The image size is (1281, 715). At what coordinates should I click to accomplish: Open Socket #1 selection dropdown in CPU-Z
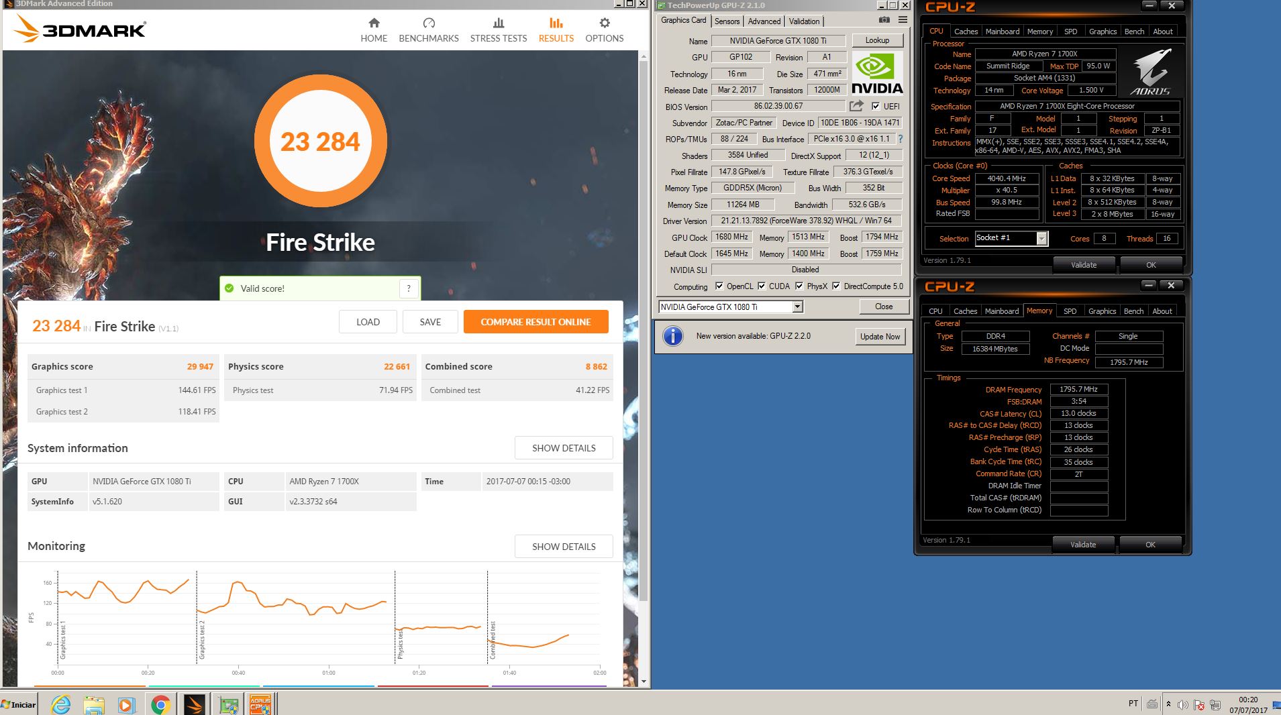pos(1041,238)
